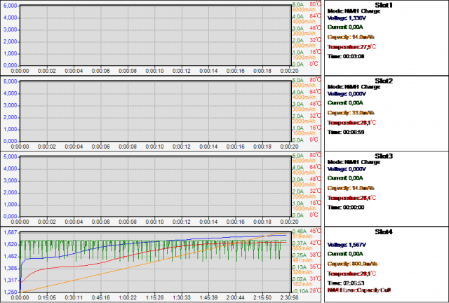Click Slot2 'Mode: NiMH Charge' line
Image resolution: width=449 pixels, height=303 pixels.
(354, 87)
